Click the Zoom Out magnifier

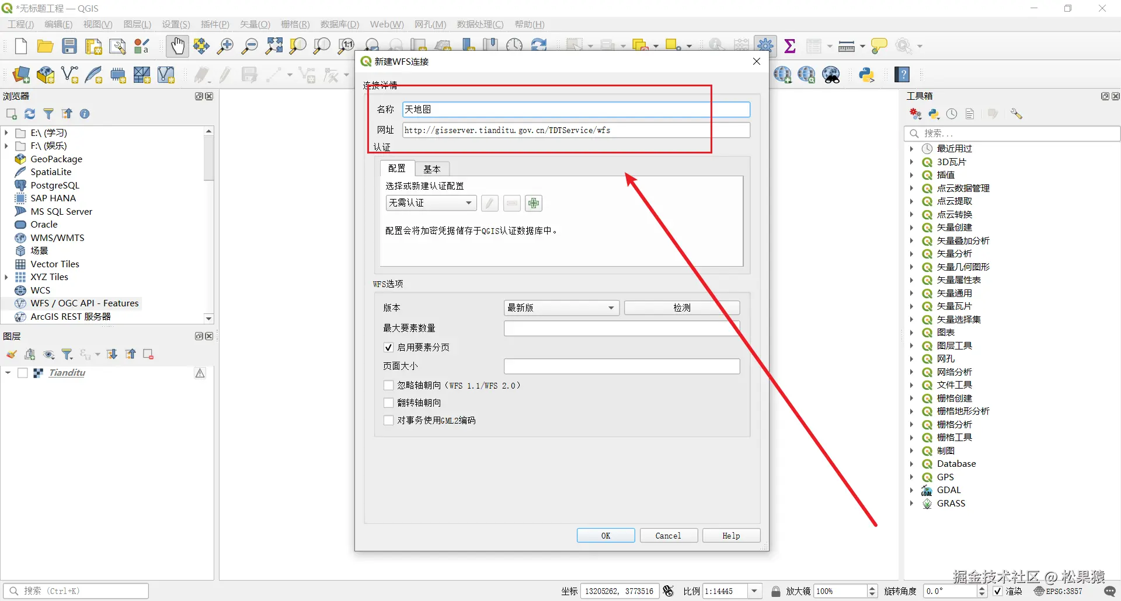tap(249, 46)
